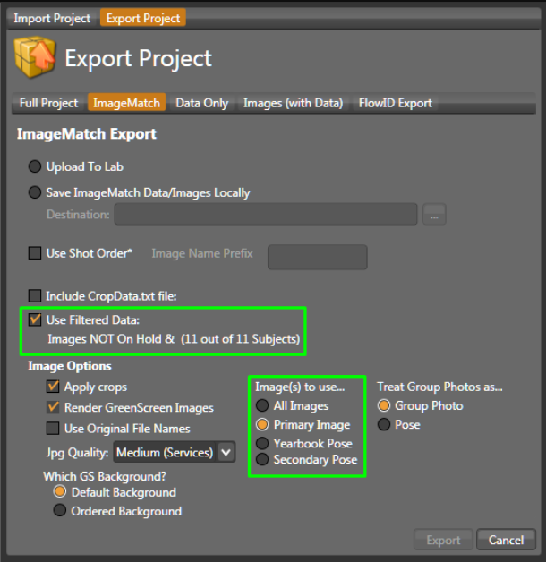Click the 'ImageMatch Export' heading
Image resolution: width=546 pixels, height=562 pixels.
click(87, 134)
